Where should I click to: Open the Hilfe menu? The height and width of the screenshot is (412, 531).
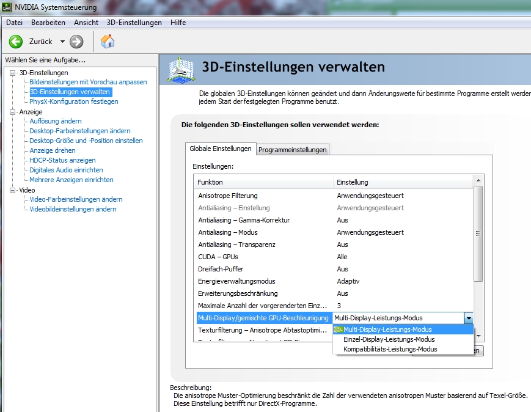point(178,23)
